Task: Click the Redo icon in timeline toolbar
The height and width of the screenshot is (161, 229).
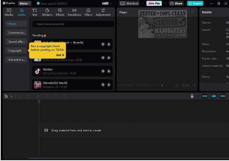Action: tap(29, 96)
